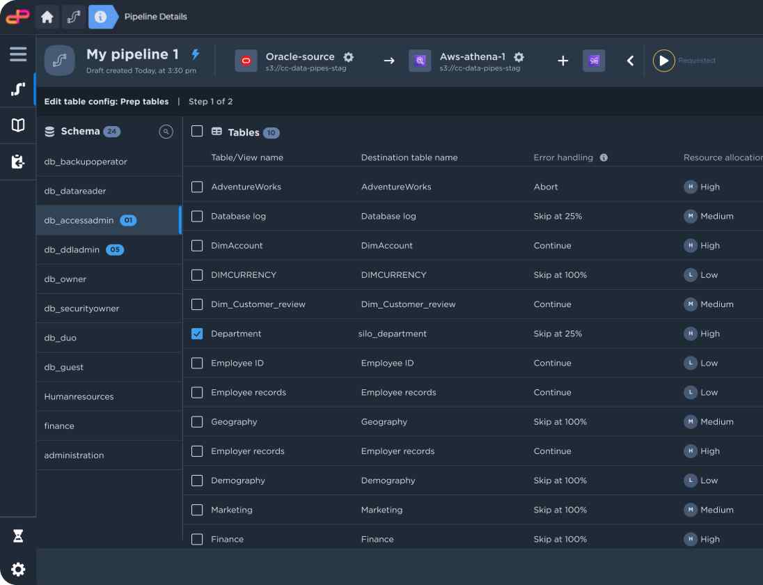Image resolution: width=763 pixels, height=585 pixels.
Task: Click the Step 1 of 2 indicator
Action: click(x=211, y=102)
